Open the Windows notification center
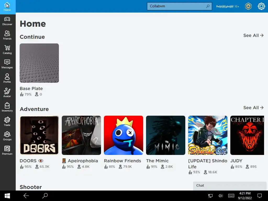The width and height of the screenshot is (268, 201). [260, 196]
